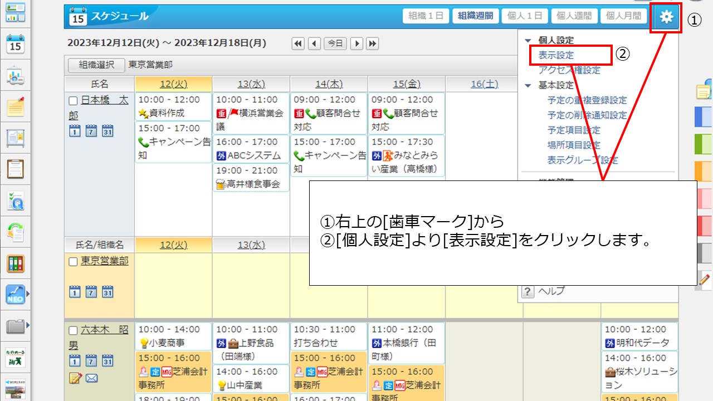Tick the 東京営業部 checkbox
713x401 pixels.
(x=73, y=262)
